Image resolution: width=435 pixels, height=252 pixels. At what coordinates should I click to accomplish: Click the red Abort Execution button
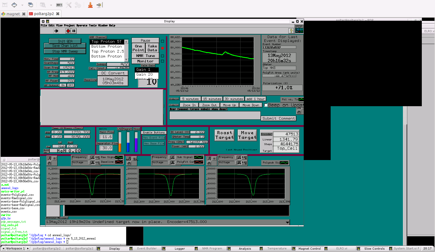coord(68,31)
